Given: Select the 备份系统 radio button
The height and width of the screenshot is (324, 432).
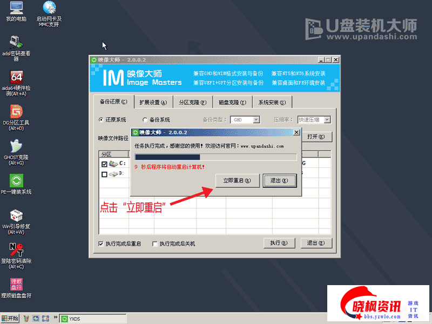Looking at the screenshot, I should pyautogui.click(x=145, y=120).
